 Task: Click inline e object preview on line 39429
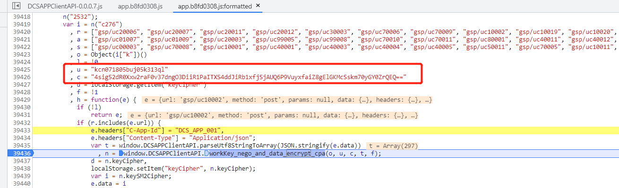coord(286,99)
